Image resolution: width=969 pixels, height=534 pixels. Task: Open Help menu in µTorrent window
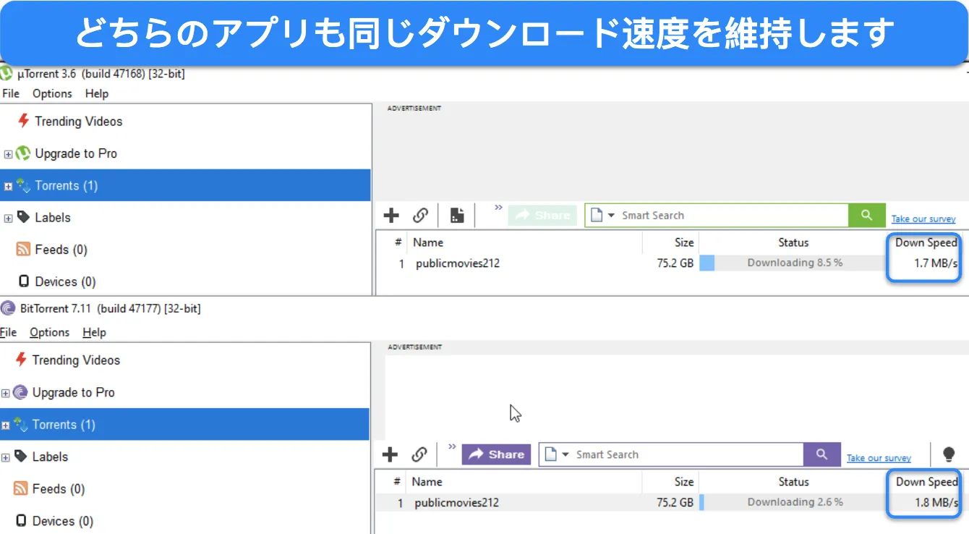click(96, 93)
